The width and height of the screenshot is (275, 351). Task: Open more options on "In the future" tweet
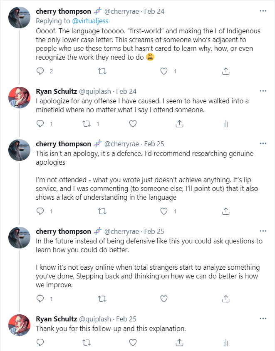click(263, 231)
